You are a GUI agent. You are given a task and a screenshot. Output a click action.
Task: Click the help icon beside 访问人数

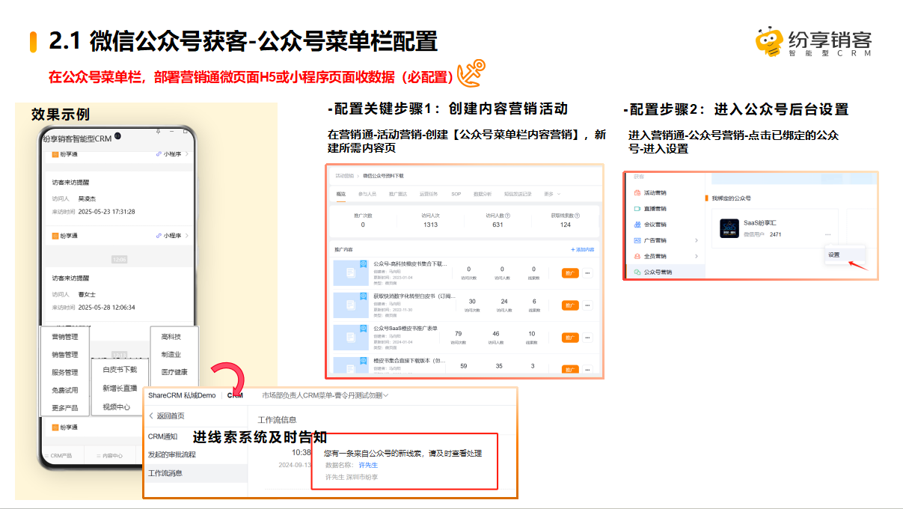[x=507, y=216]
